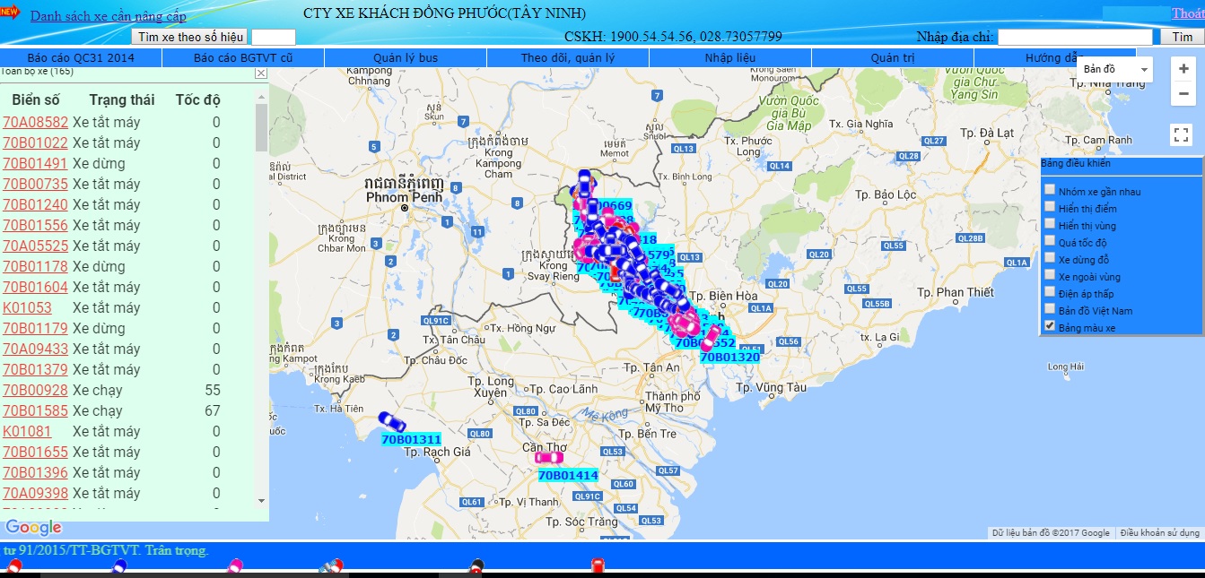Open the Quản lý bus menu
The height and width of the screenshot is (578, 1205).
pos(406,57)
